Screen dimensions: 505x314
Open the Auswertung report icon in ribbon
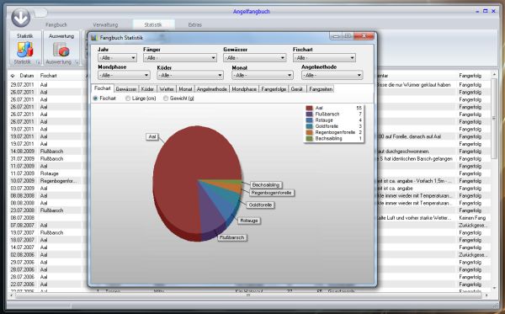pyautogui.click(x=61, y=50)
